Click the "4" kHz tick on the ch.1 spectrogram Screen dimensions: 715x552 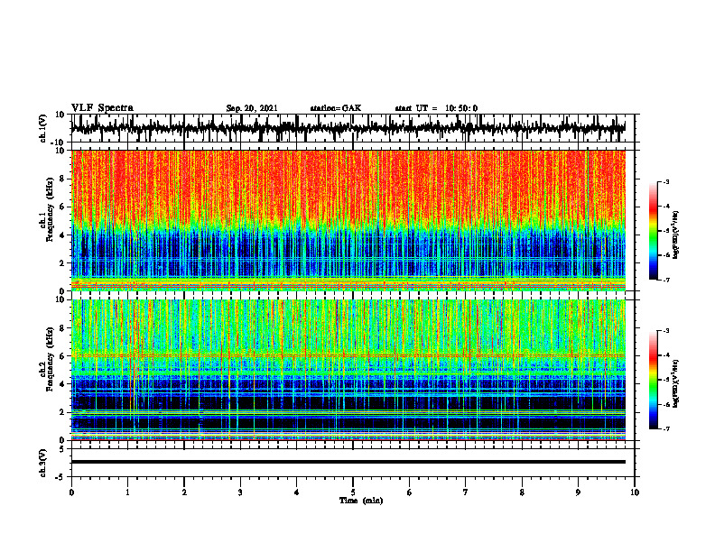[62, 235]
